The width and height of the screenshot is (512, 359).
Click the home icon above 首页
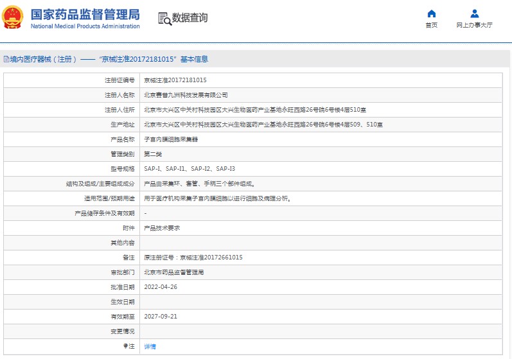[431, 13]
